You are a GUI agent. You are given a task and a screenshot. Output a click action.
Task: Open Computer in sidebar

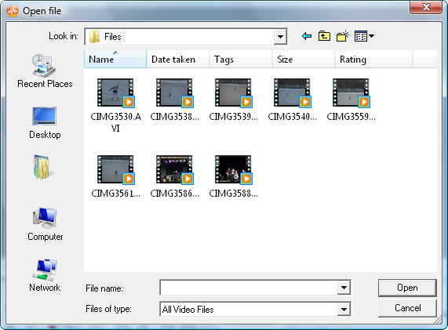tap(45, 224)
